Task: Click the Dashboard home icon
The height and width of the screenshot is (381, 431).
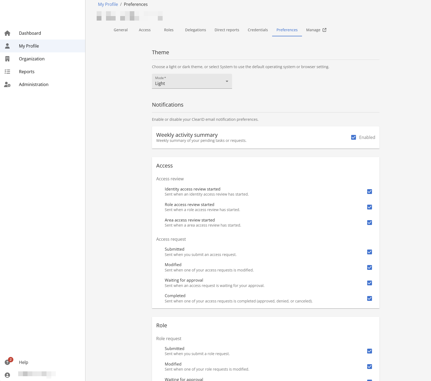Action: coord(7,33)
